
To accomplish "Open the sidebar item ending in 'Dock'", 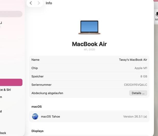I will 3,133.
